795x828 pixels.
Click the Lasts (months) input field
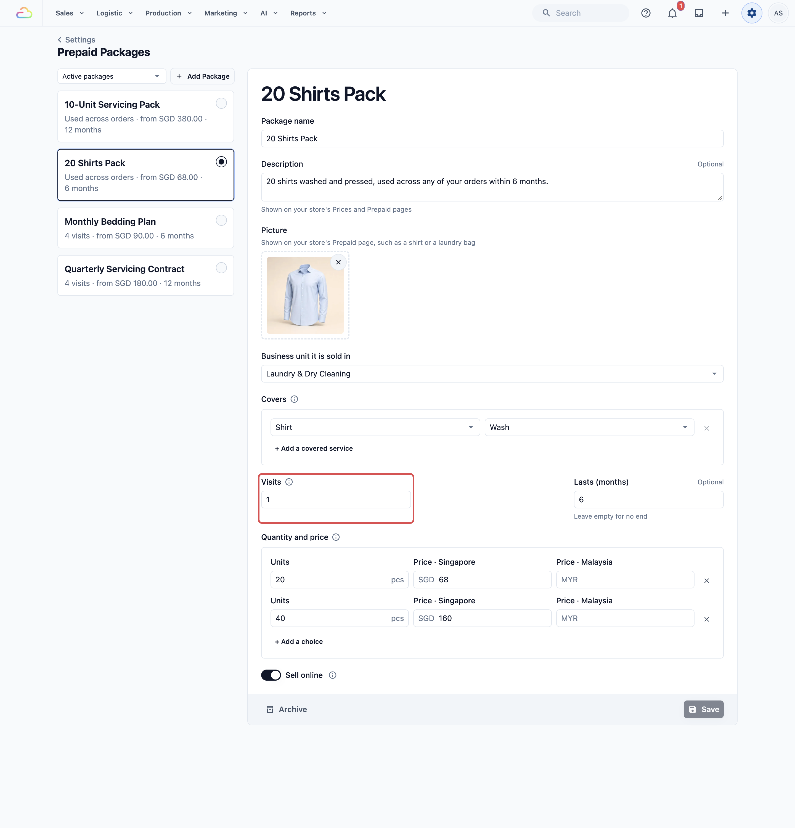coord(648,500)
